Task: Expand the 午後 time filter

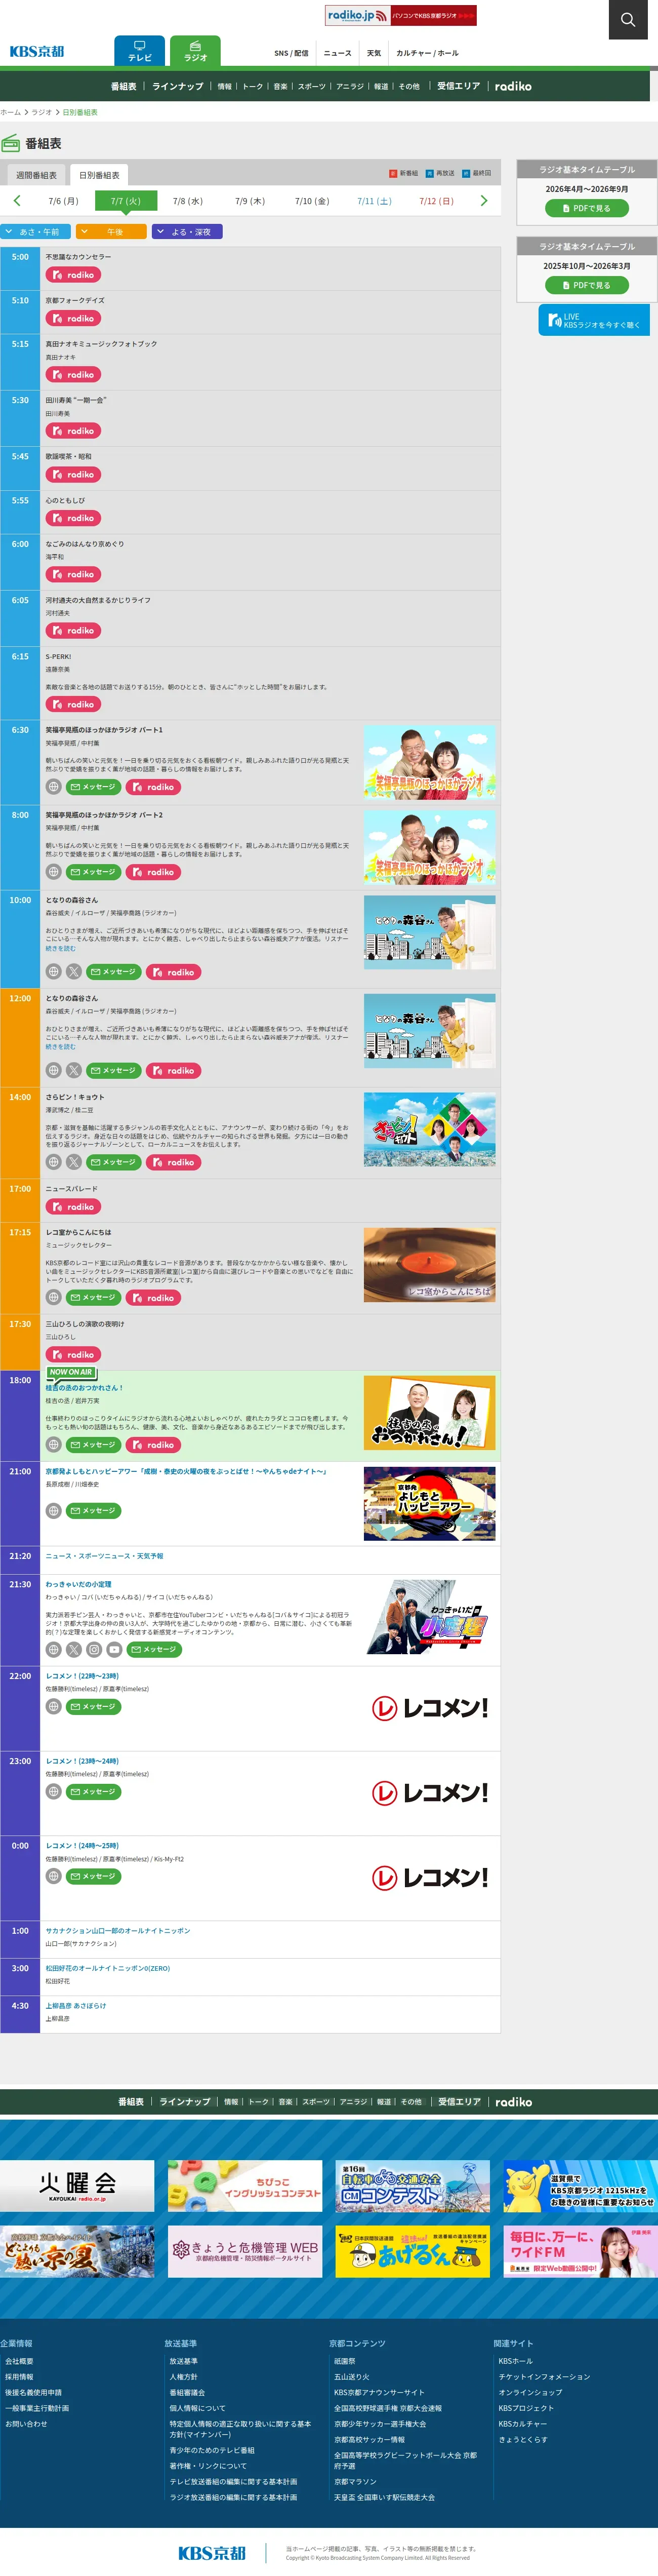Action: (110, 232)
